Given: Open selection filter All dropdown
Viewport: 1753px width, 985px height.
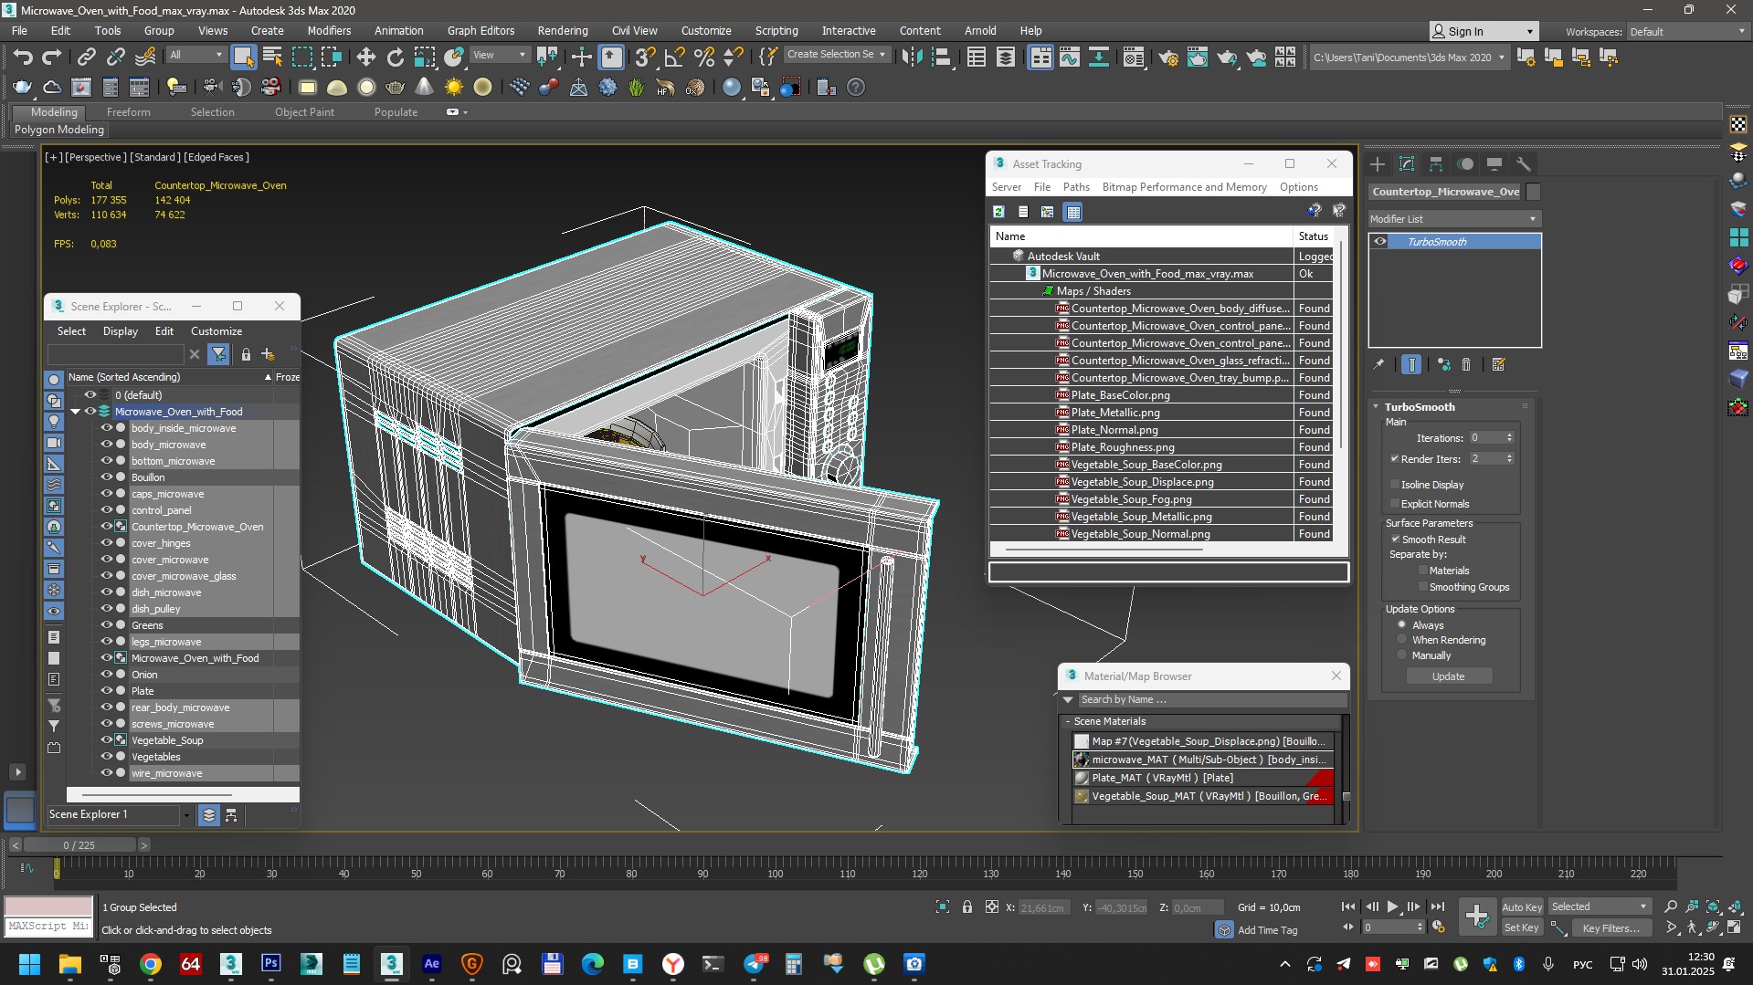Looking at the screenshot, I should (x=195, y=55).
